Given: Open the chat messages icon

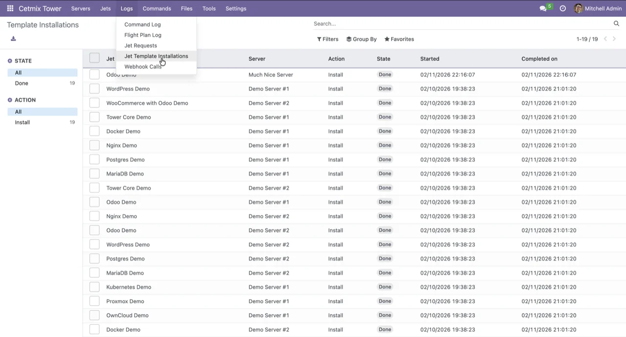Looking at the screenshot, I should 543,8.
